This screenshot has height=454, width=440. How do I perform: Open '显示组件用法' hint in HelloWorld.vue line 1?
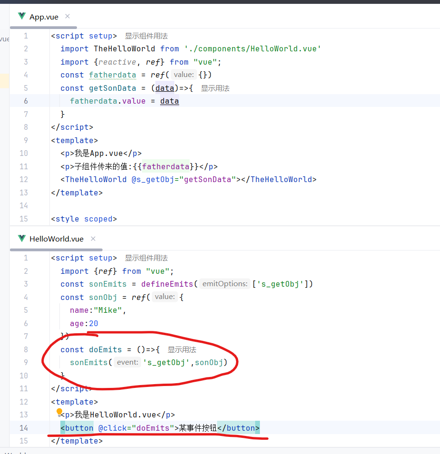click(x=146, y=258)
